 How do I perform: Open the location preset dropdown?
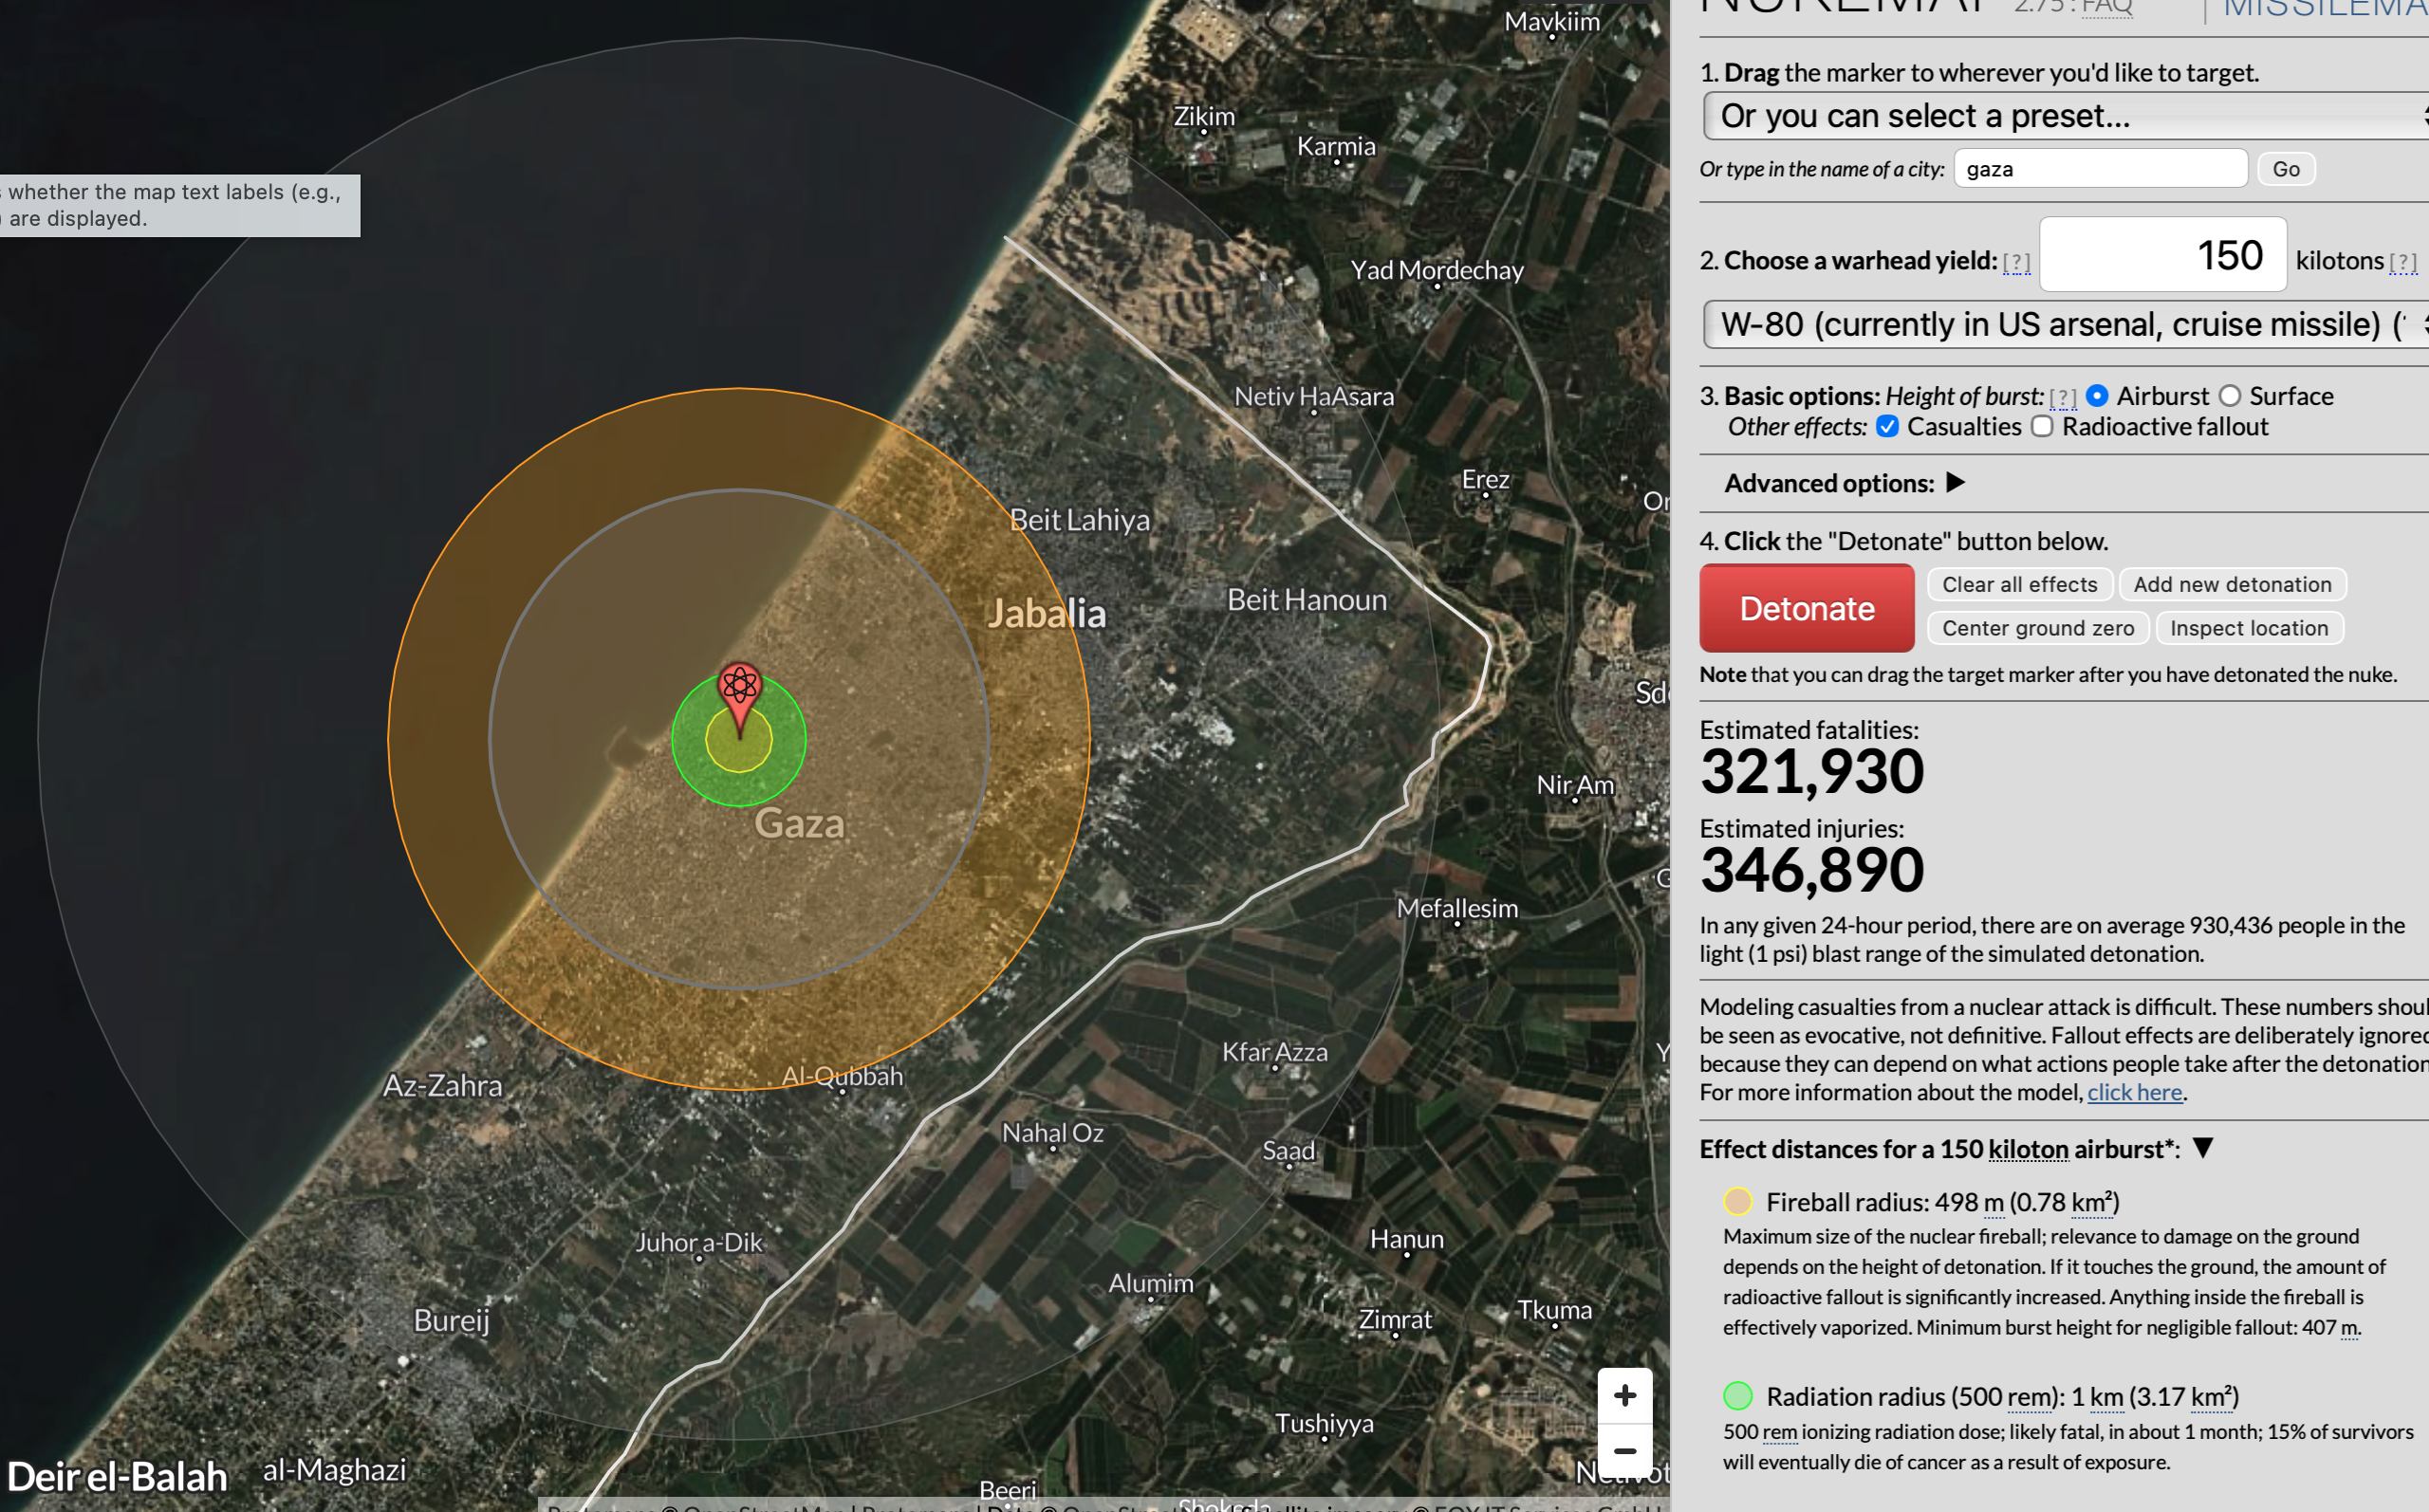pyautogui.click(x=2066, y=116)
